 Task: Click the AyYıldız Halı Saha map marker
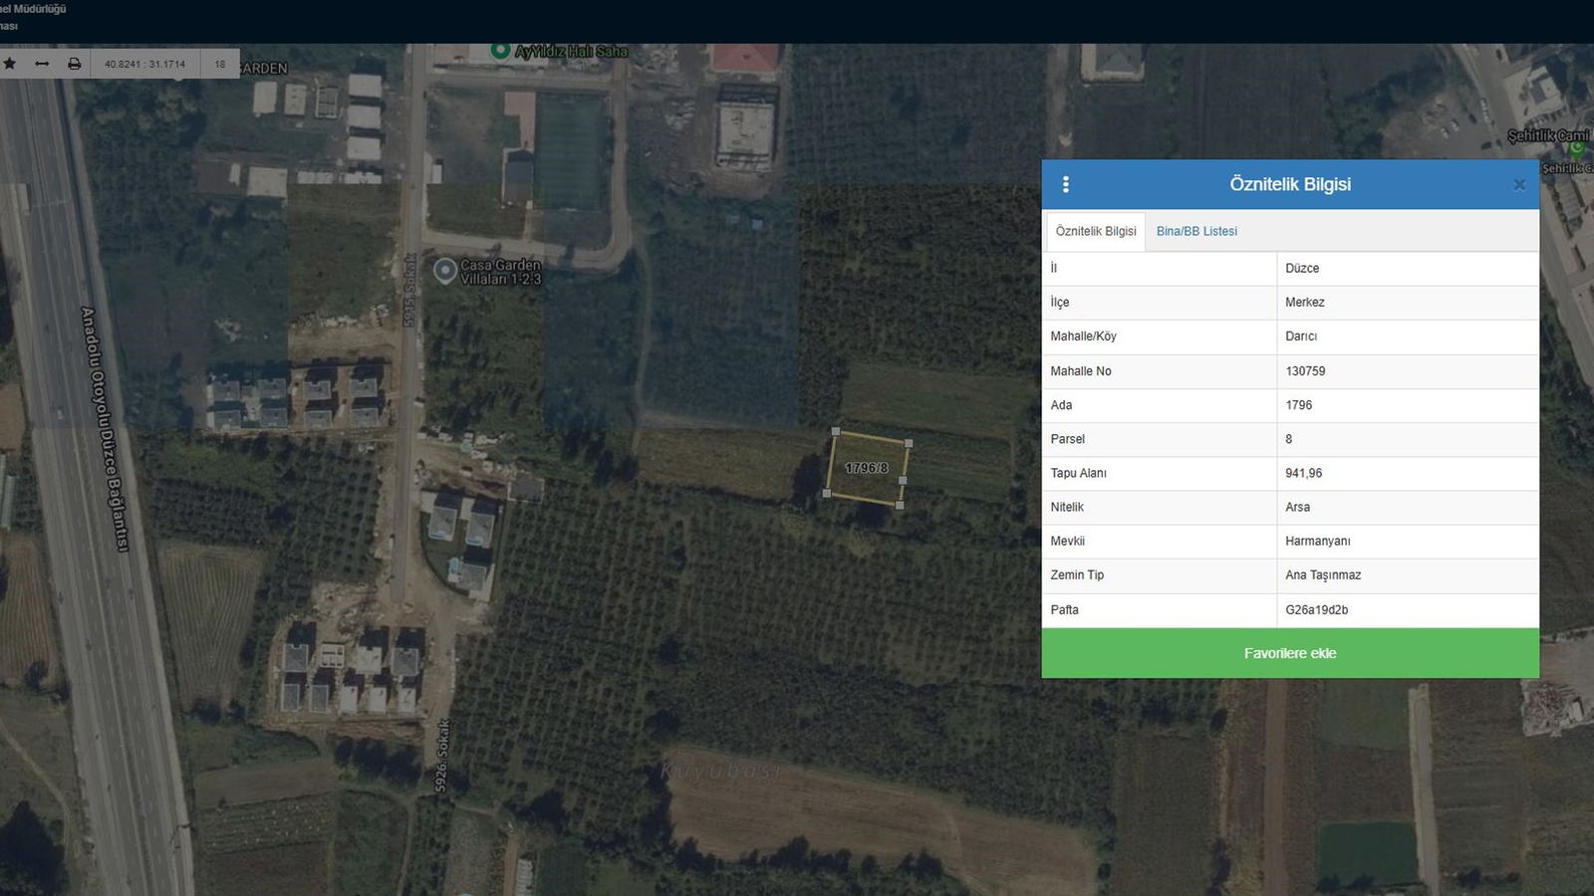pos(501,51)
